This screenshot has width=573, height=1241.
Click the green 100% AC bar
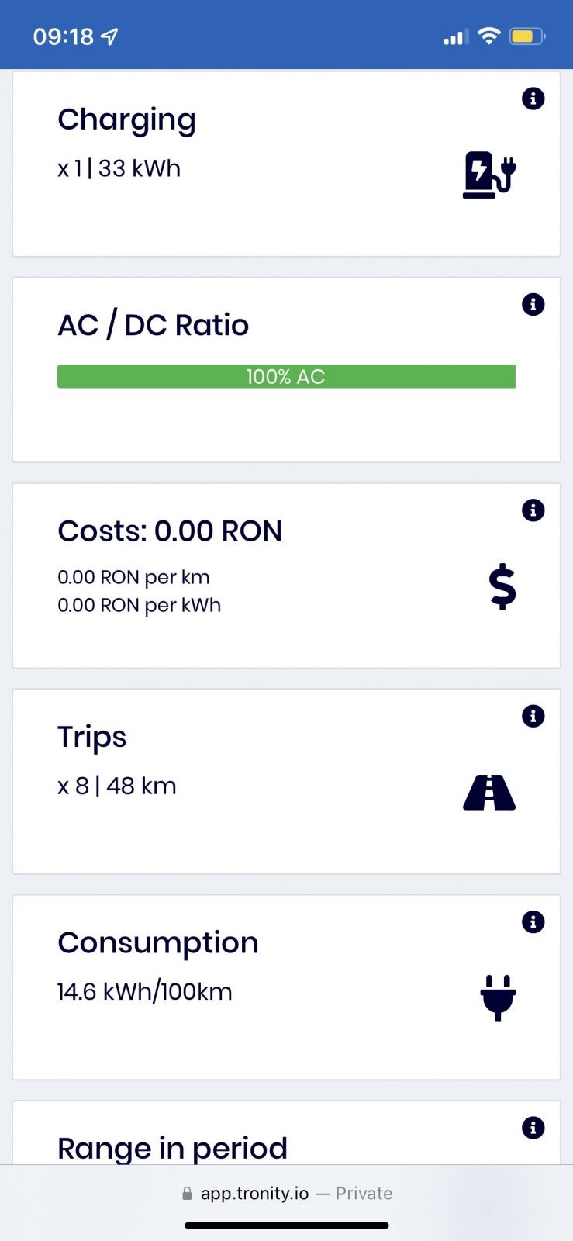[x=286, y=376]
